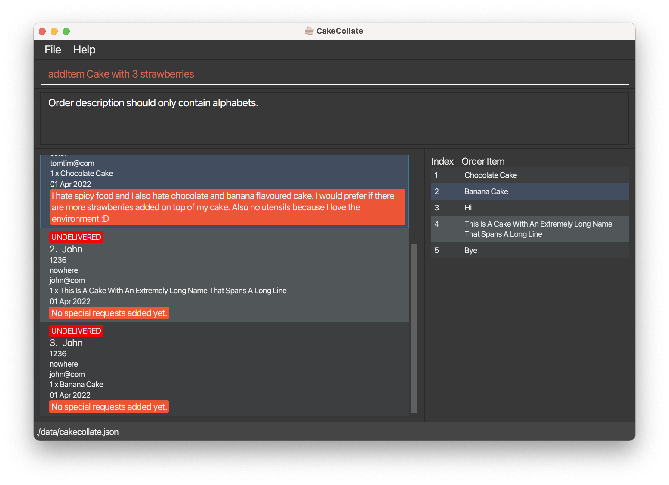This screenshot has height=485, width=669.
Task: Click UNDELIVERED tag on order 3
Action: [76, 331]
